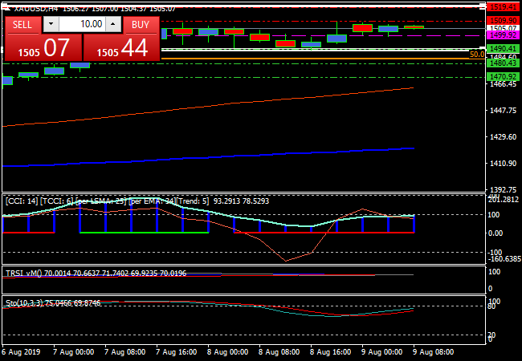Viewport: 522px width, 361px height.
Task: Select the green 1480.43 price level label
Action: click(503, 63)
